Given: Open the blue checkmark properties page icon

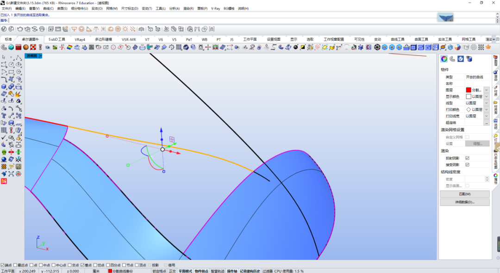Looking at the screenshot, I should [x=461, y=59].
